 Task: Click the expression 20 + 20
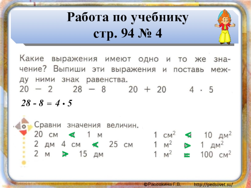(x=147, y=89)
